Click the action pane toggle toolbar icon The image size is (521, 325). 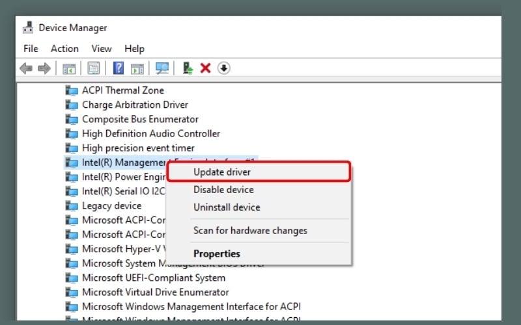(137, 69)
